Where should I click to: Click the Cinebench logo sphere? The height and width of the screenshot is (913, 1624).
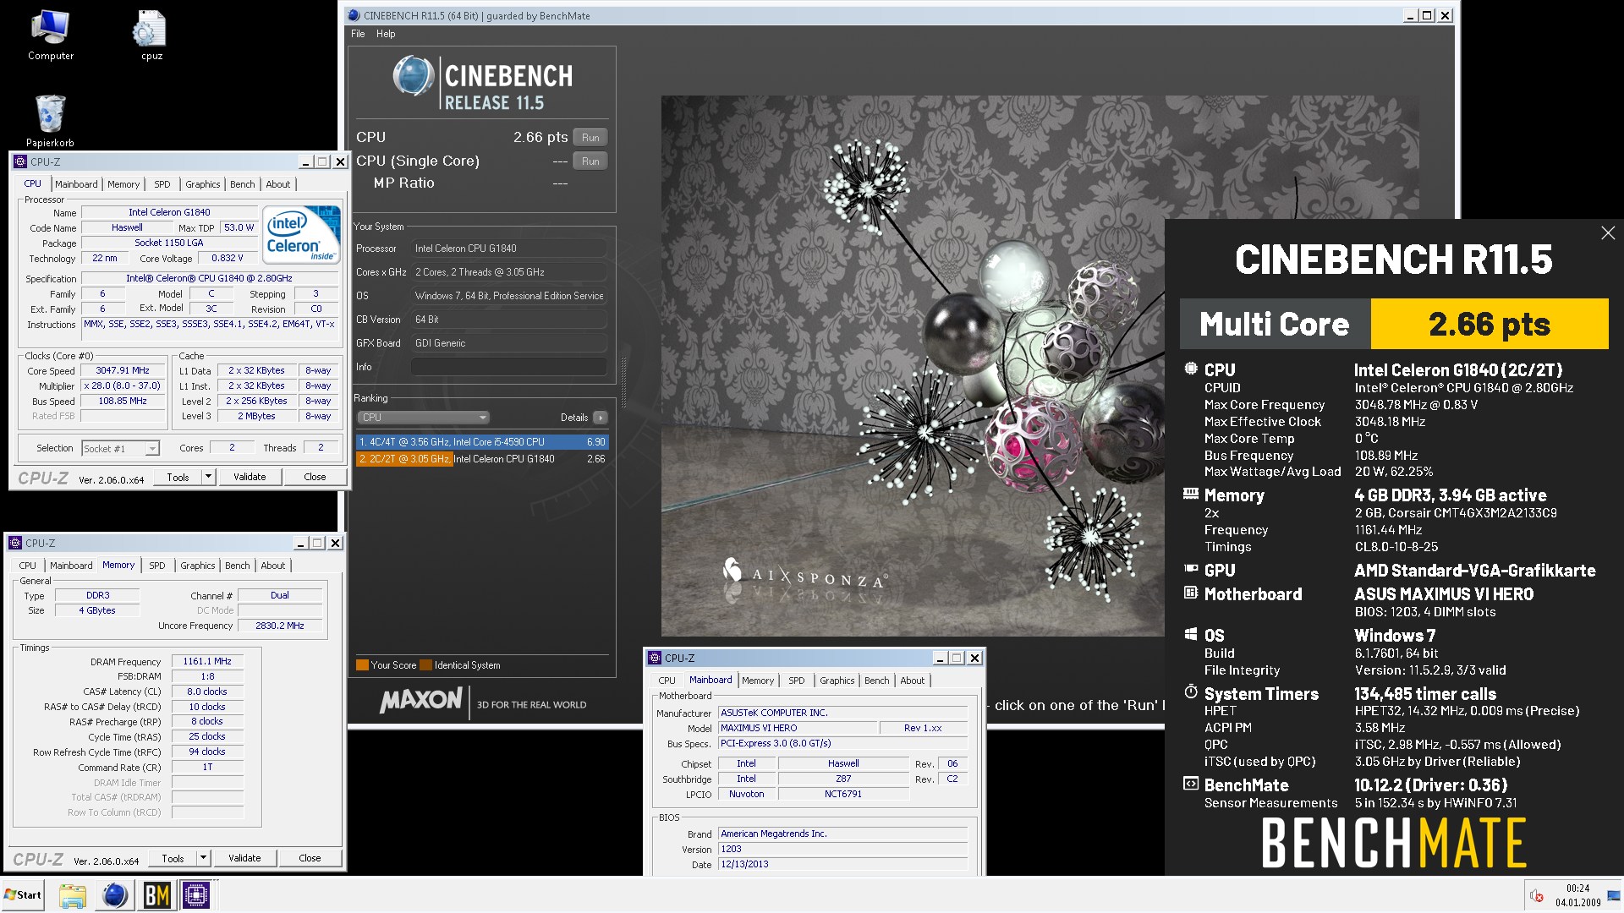[414, 75]
